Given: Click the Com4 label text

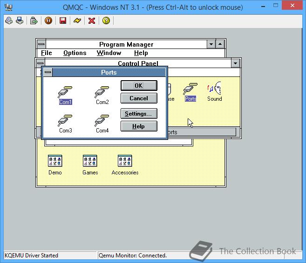Looking at the screenshot, I should point(102,131).
